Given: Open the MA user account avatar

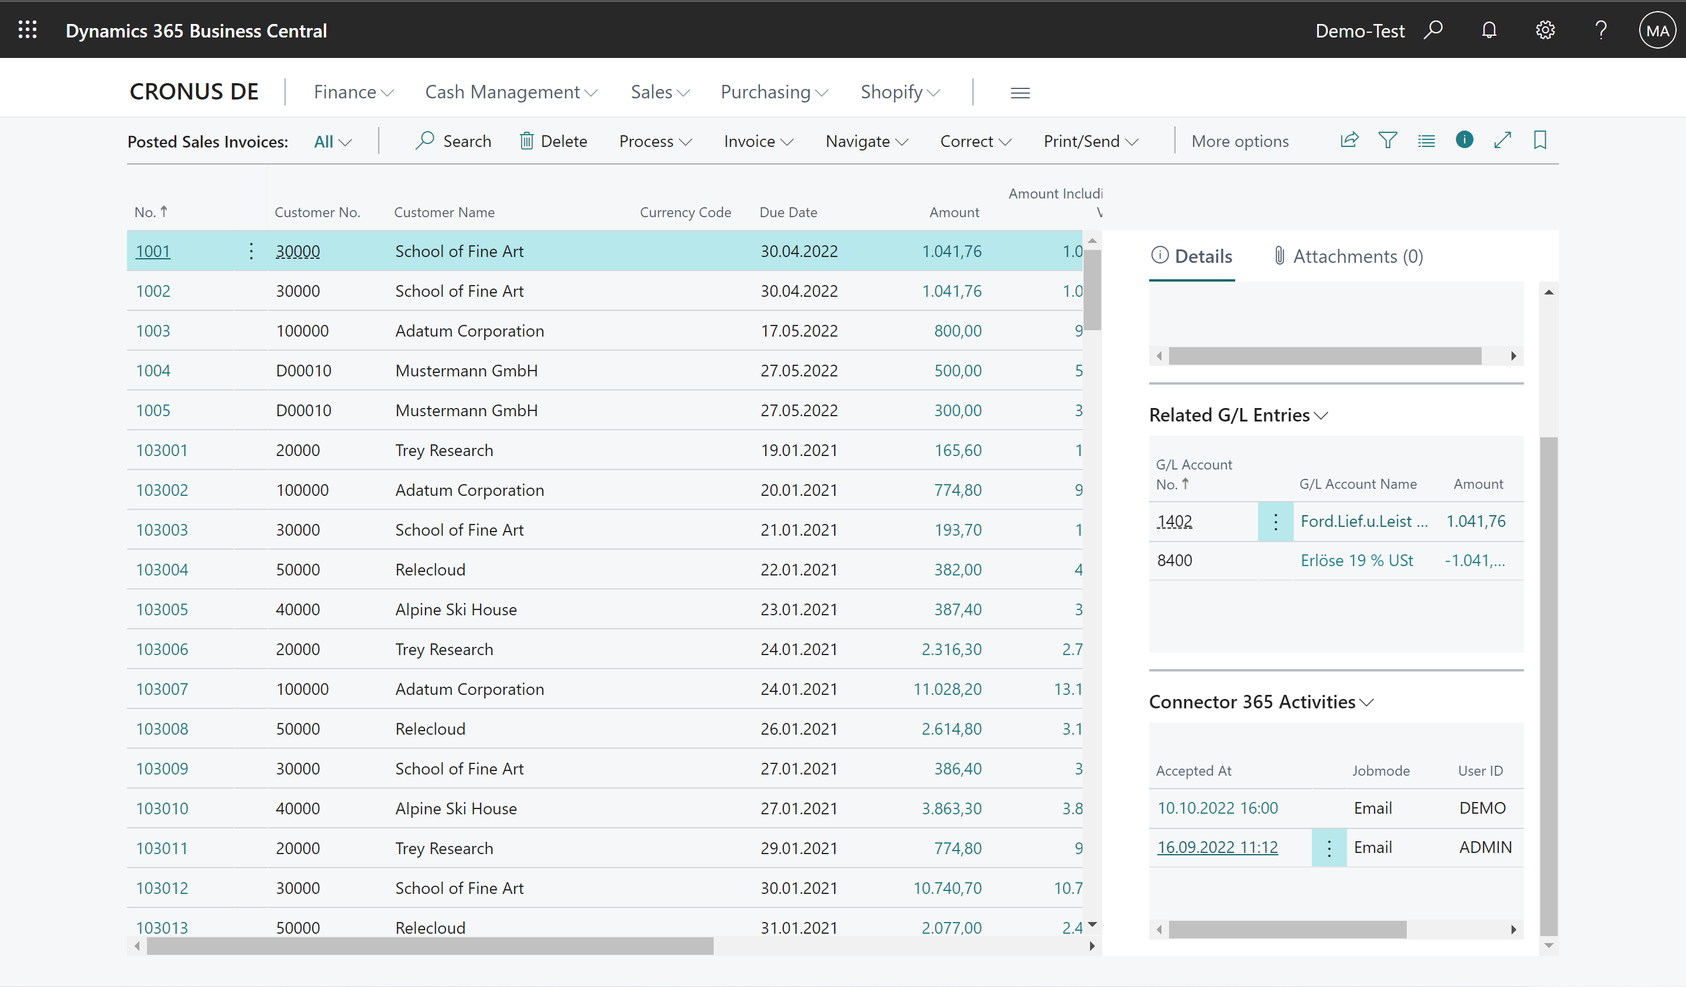Looking at the screenshot, I should [1657, 31].
